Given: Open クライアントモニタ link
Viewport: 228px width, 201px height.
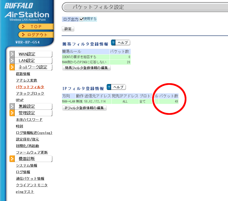Looking at the screenshot, I should click(x=32, y=185).
